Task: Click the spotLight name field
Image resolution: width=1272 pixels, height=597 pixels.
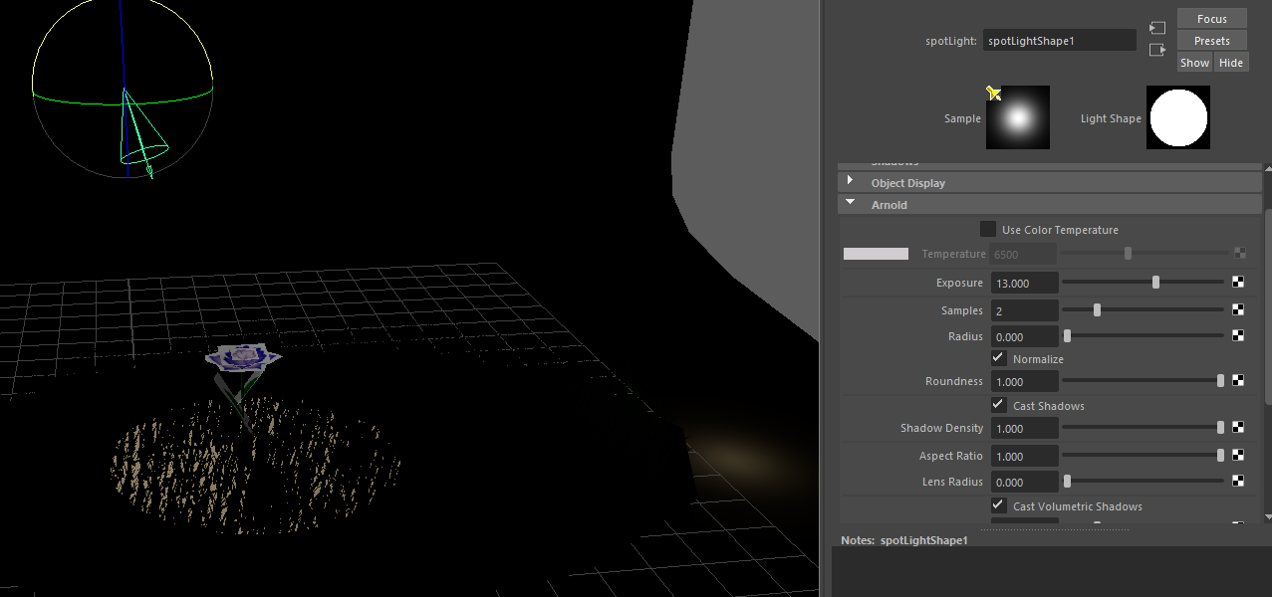Action: [1060, 41]
